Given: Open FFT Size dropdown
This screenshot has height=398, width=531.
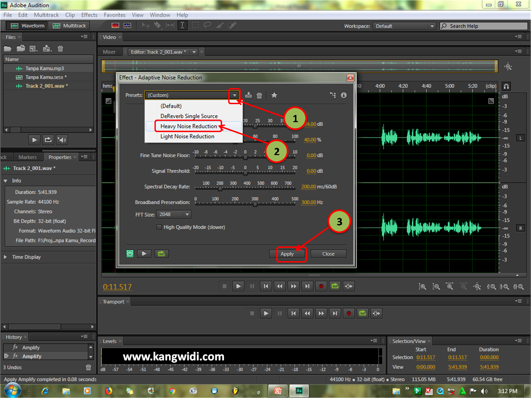Looking at the screenshot, I should (x=174, y=215).
